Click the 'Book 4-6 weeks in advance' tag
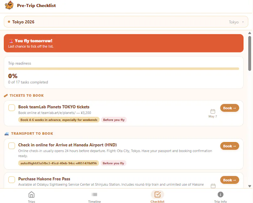 tap(59, 120)
